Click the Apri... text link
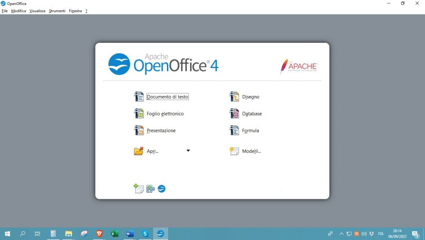This screenshot has width=425, height=240. 152,151
